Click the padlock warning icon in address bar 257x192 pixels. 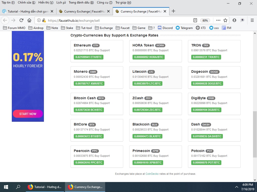(44, 20)
